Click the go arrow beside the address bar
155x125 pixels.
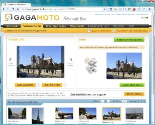[x=104, y=9]
